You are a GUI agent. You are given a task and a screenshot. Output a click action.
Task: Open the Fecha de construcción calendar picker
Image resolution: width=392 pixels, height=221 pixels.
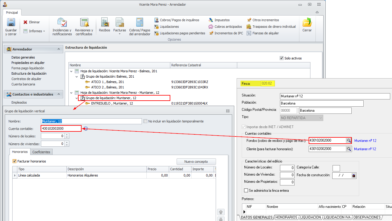coord(353,176)
